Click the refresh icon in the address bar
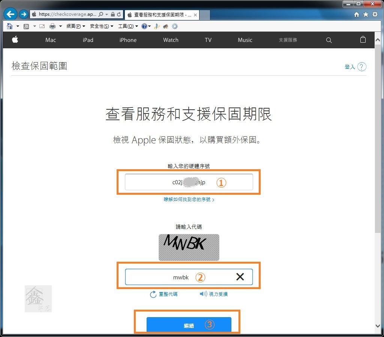Image resolution: width=384 pixels, height=337 pixels. tap(119, 14)
